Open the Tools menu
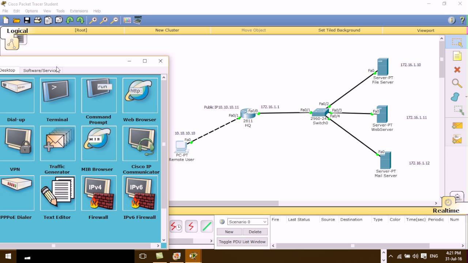The width and height of the screenshot is (468, 263). (x=60, y=11)
